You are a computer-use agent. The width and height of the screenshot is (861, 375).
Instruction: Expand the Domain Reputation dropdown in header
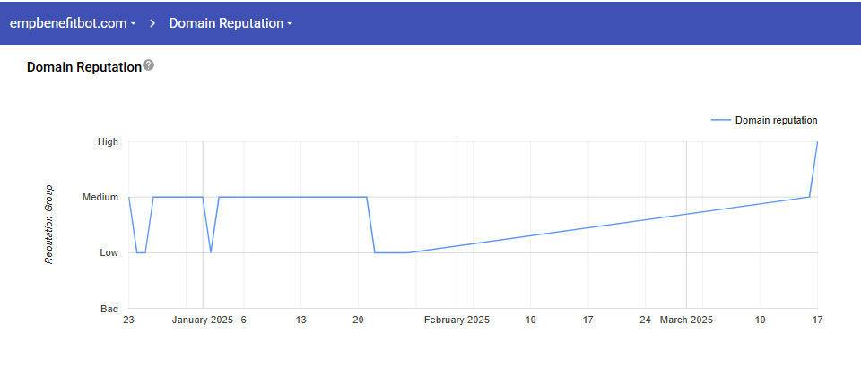(230, 23)
